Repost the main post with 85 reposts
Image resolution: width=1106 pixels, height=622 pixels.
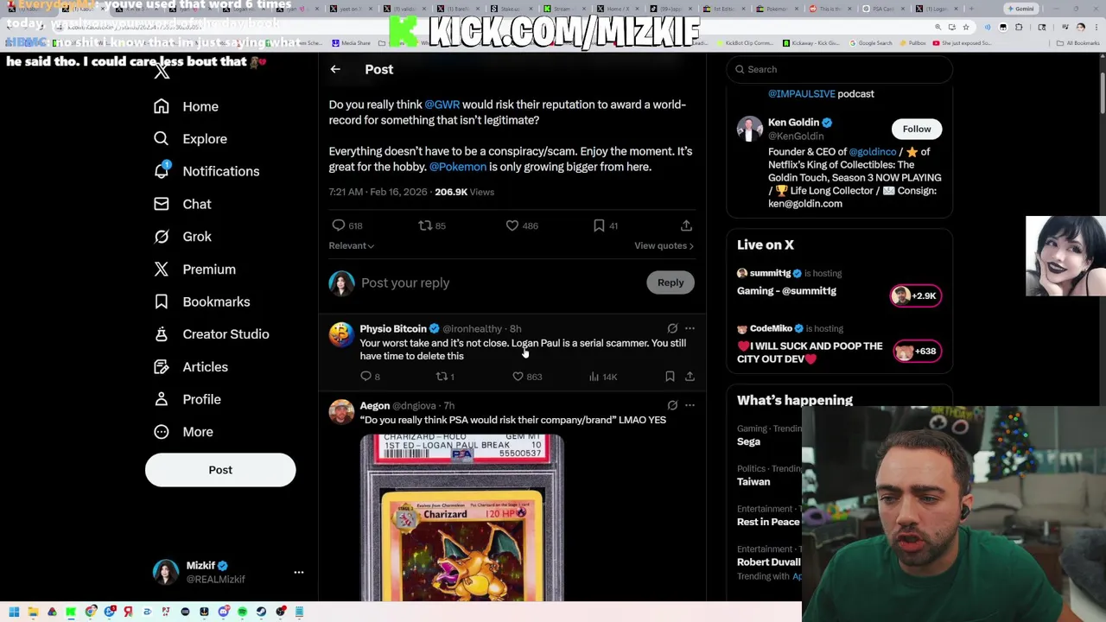pos(431,225)
